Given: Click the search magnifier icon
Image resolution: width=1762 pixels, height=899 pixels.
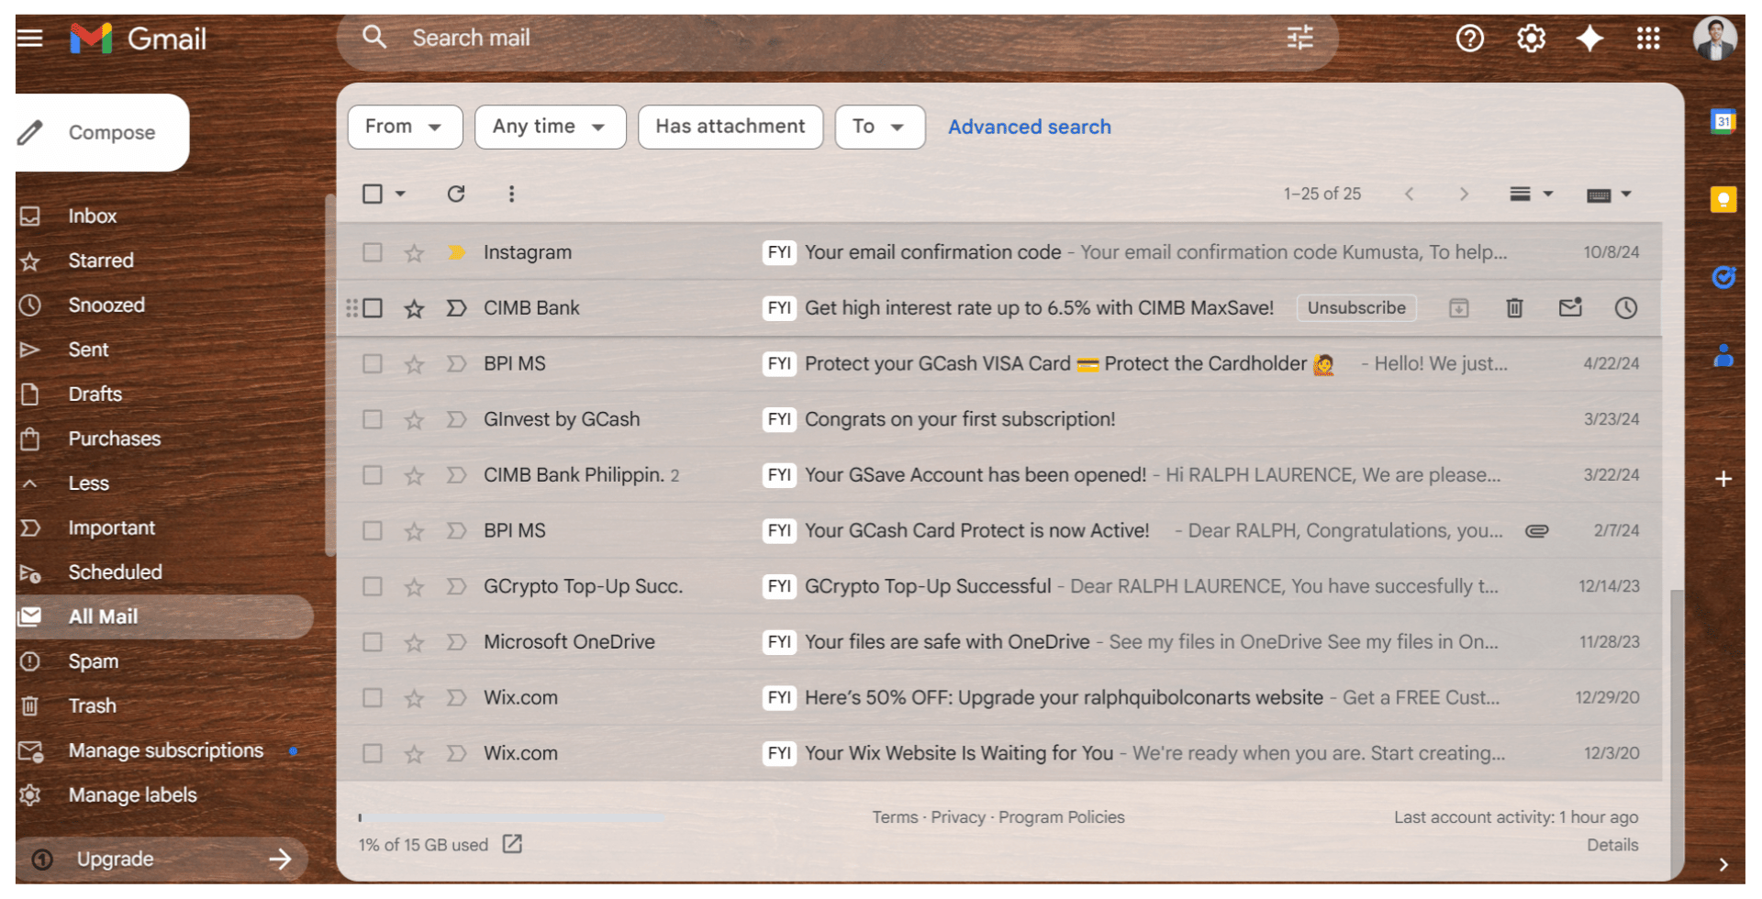Looking at the screenshot, I should click(374, 37).
